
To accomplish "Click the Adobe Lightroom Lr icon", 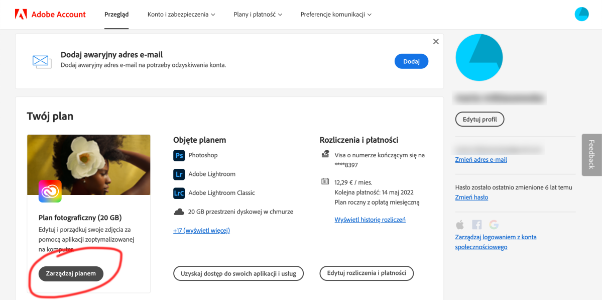I will click(179, 174).
